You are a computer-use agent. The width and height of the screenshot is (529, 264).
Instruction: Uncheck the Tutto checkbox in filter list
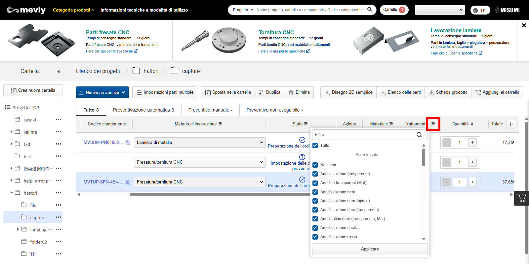tap(315, 146)
